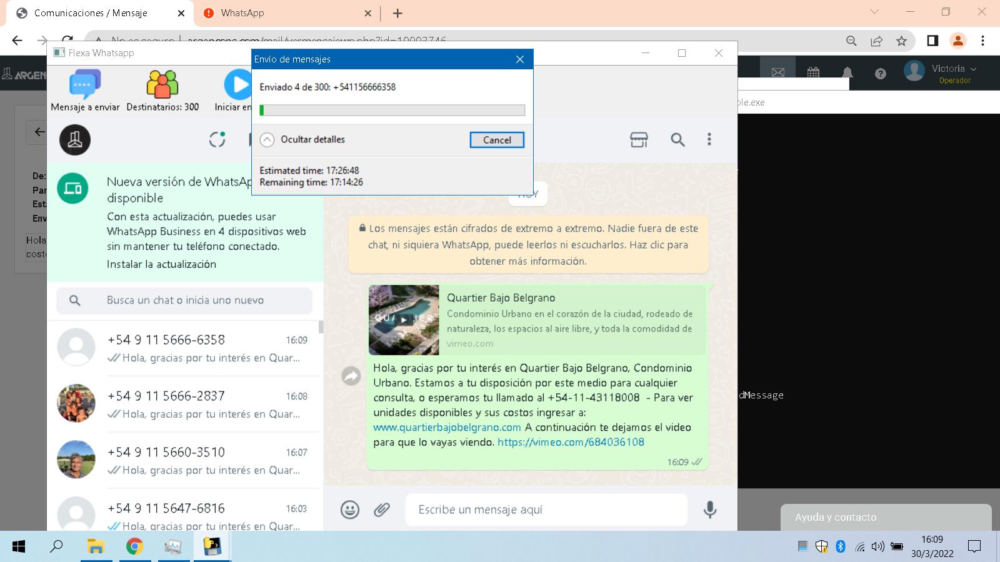Viewport: 1000px width, 562px height.
Task: Click the WhatsApp update device icon
Action: coord(73,188)
